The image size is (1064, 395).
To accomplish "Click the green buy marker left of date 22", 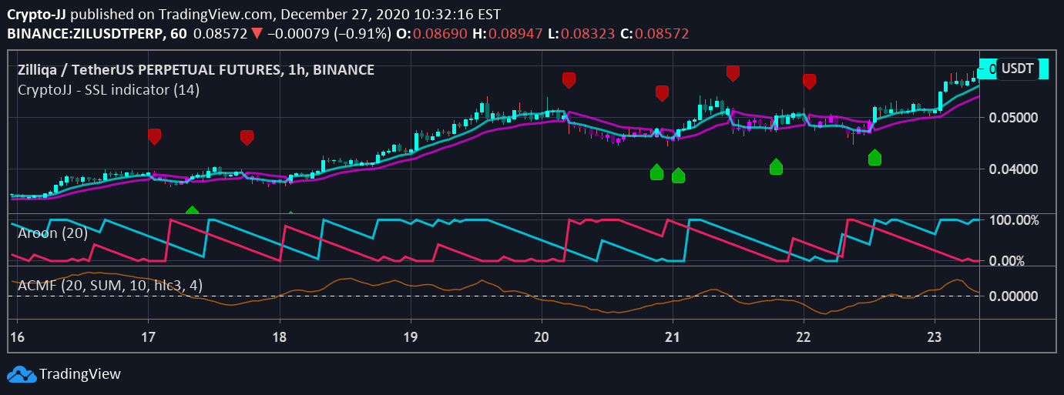I will coord(776,166).
